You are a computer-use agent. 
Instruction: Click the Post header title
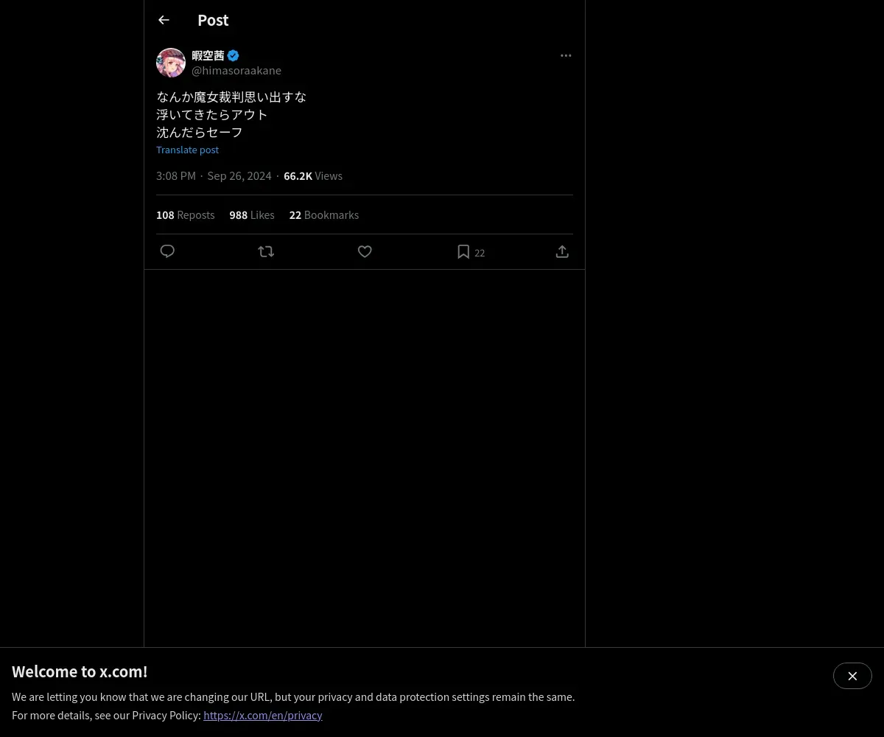click(x=213, y=21)
